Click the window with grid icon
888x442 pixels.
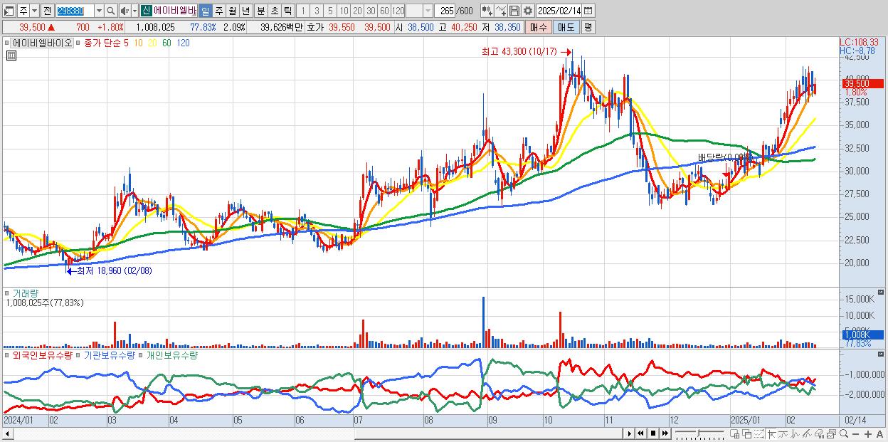[735, 433]
